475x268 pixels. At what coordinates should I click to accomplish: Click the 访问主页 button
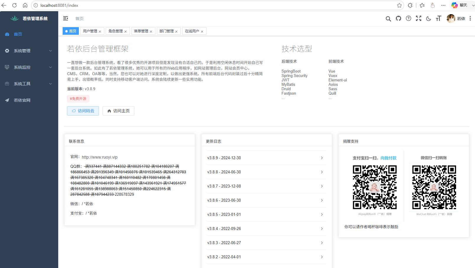tap(118, 111)
